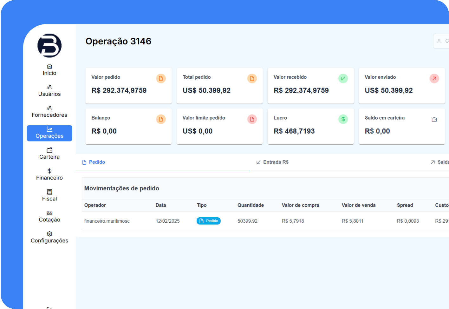The image size is (449, 309).
Task: Select Operações in the sidebar
Action: click(x=49, y=133)
